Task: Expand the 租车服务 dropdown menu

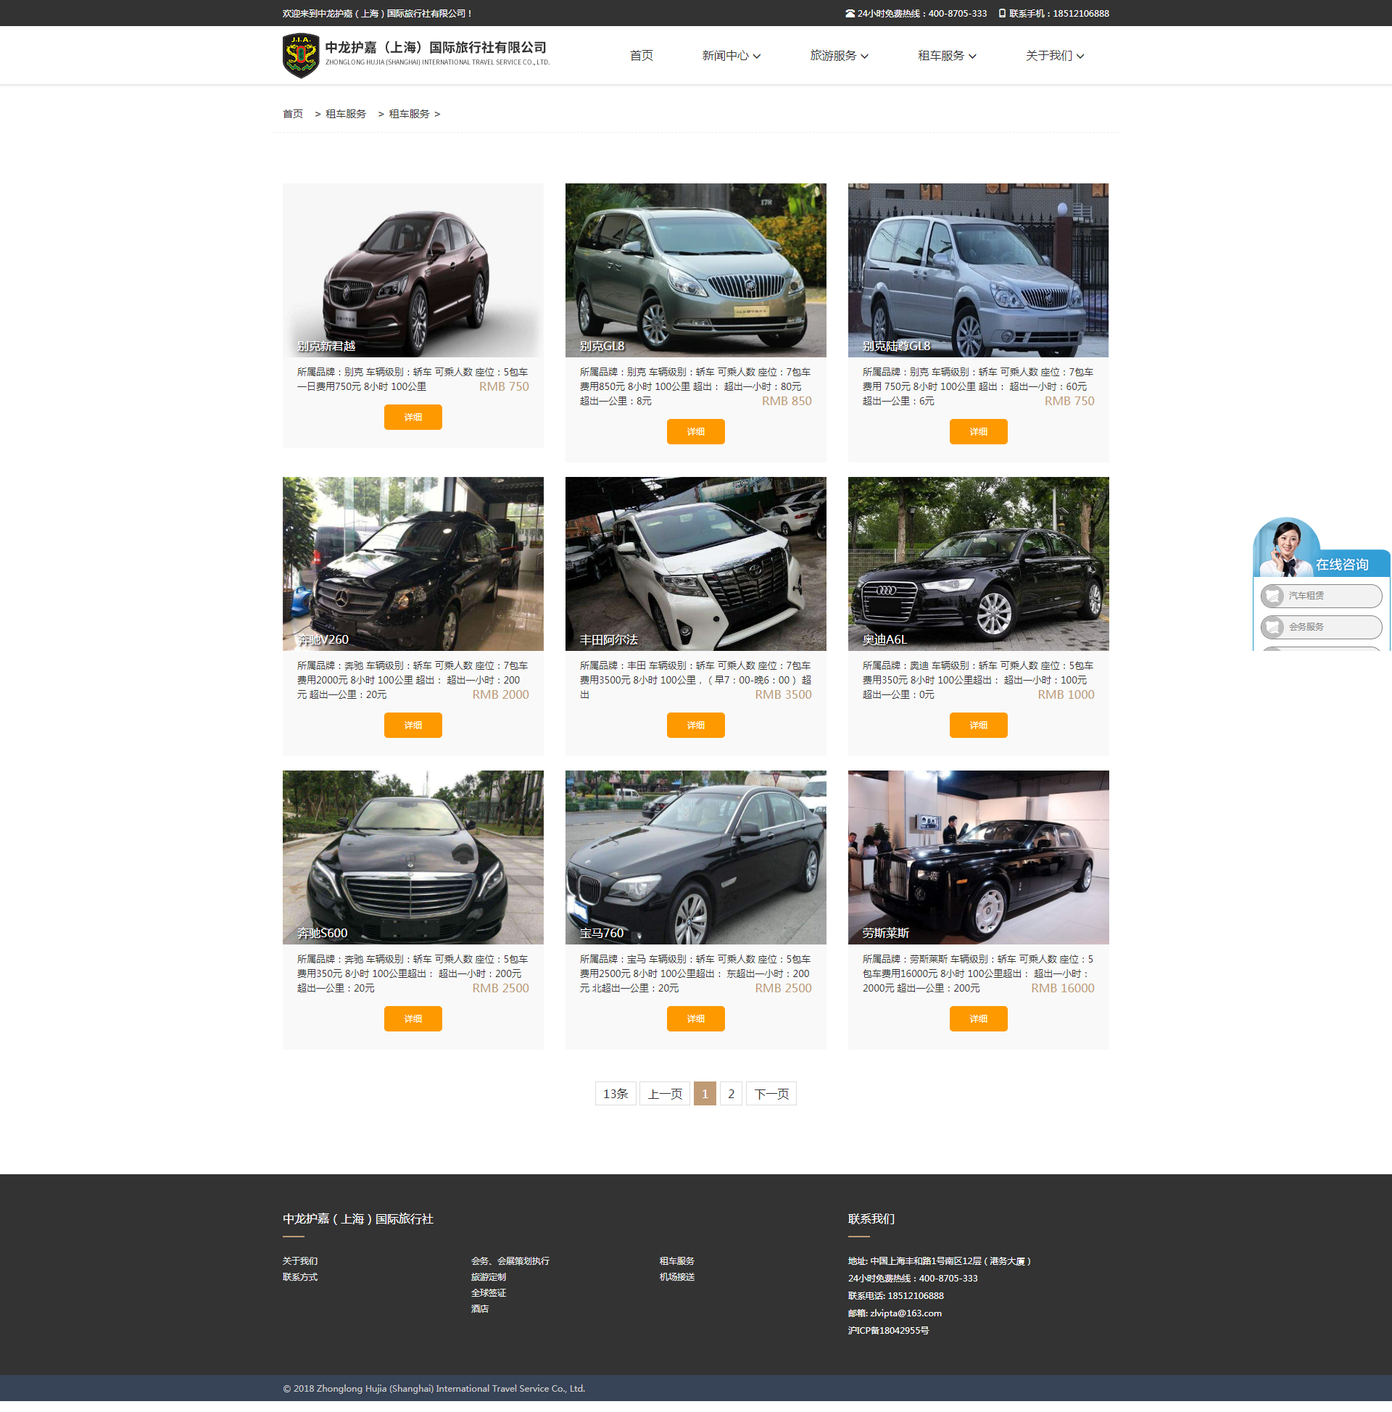Action: tap(947, 56)
